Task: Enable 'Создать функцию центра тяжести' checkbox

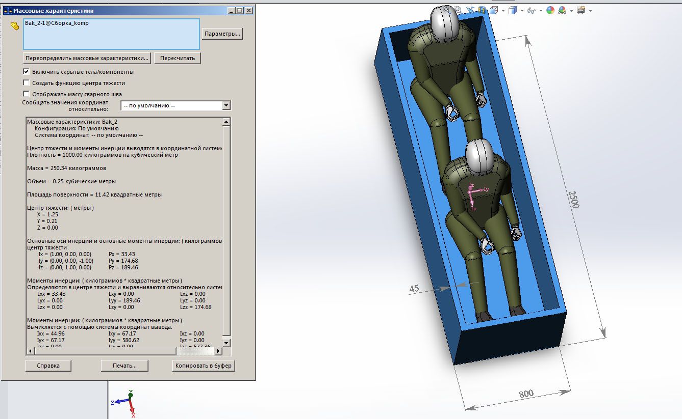Action: pos(27,83)
